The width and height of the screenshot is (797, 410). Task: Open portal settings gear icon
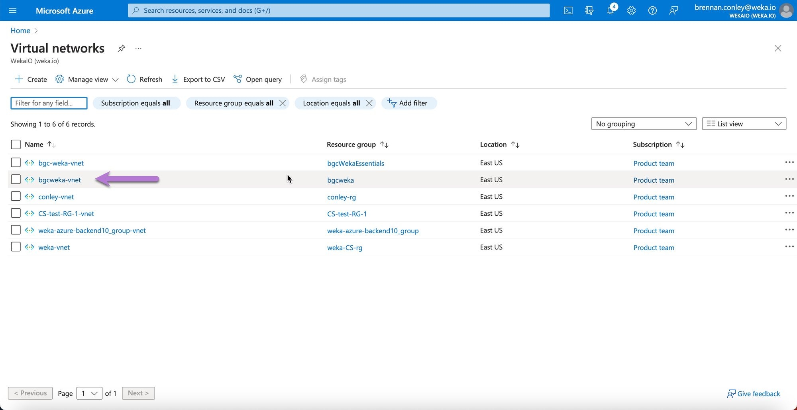click(x=631, y=11)
